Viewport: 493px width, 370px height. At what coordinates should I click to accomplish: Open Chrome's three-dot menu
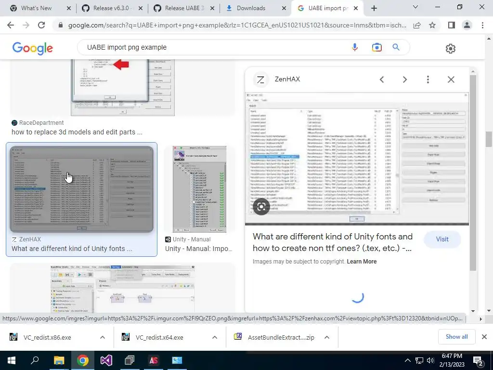[x=482, y=25]
